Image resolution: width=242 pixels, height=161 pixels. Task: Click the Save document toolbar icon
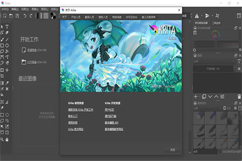point(17,16)
